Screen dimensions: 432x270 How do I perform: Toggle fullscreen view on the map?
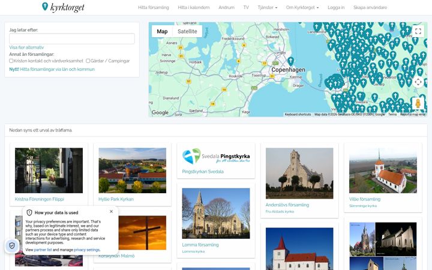(418, 31)
